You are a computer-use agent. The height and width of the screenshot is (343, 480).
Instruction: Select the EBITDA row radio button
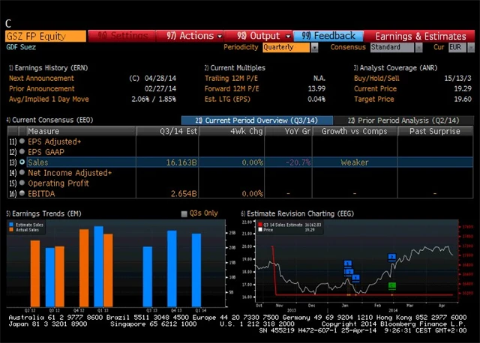[22, 193]
